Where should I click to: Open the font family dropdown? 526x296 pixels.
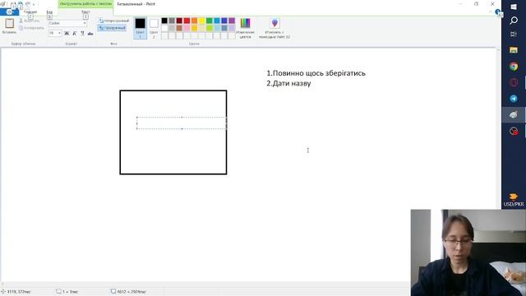pos(85,23)
